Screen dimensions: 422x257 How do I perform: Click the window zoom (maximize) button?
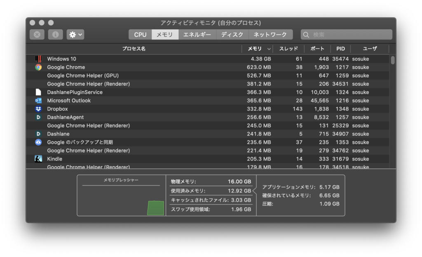pos(51,23)
